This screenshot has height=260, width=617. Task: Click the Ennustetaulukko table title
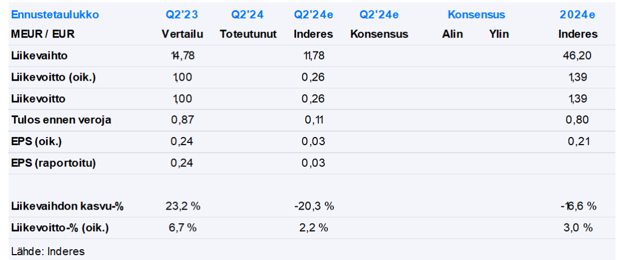pyautogui.click(x=55, y=15)
